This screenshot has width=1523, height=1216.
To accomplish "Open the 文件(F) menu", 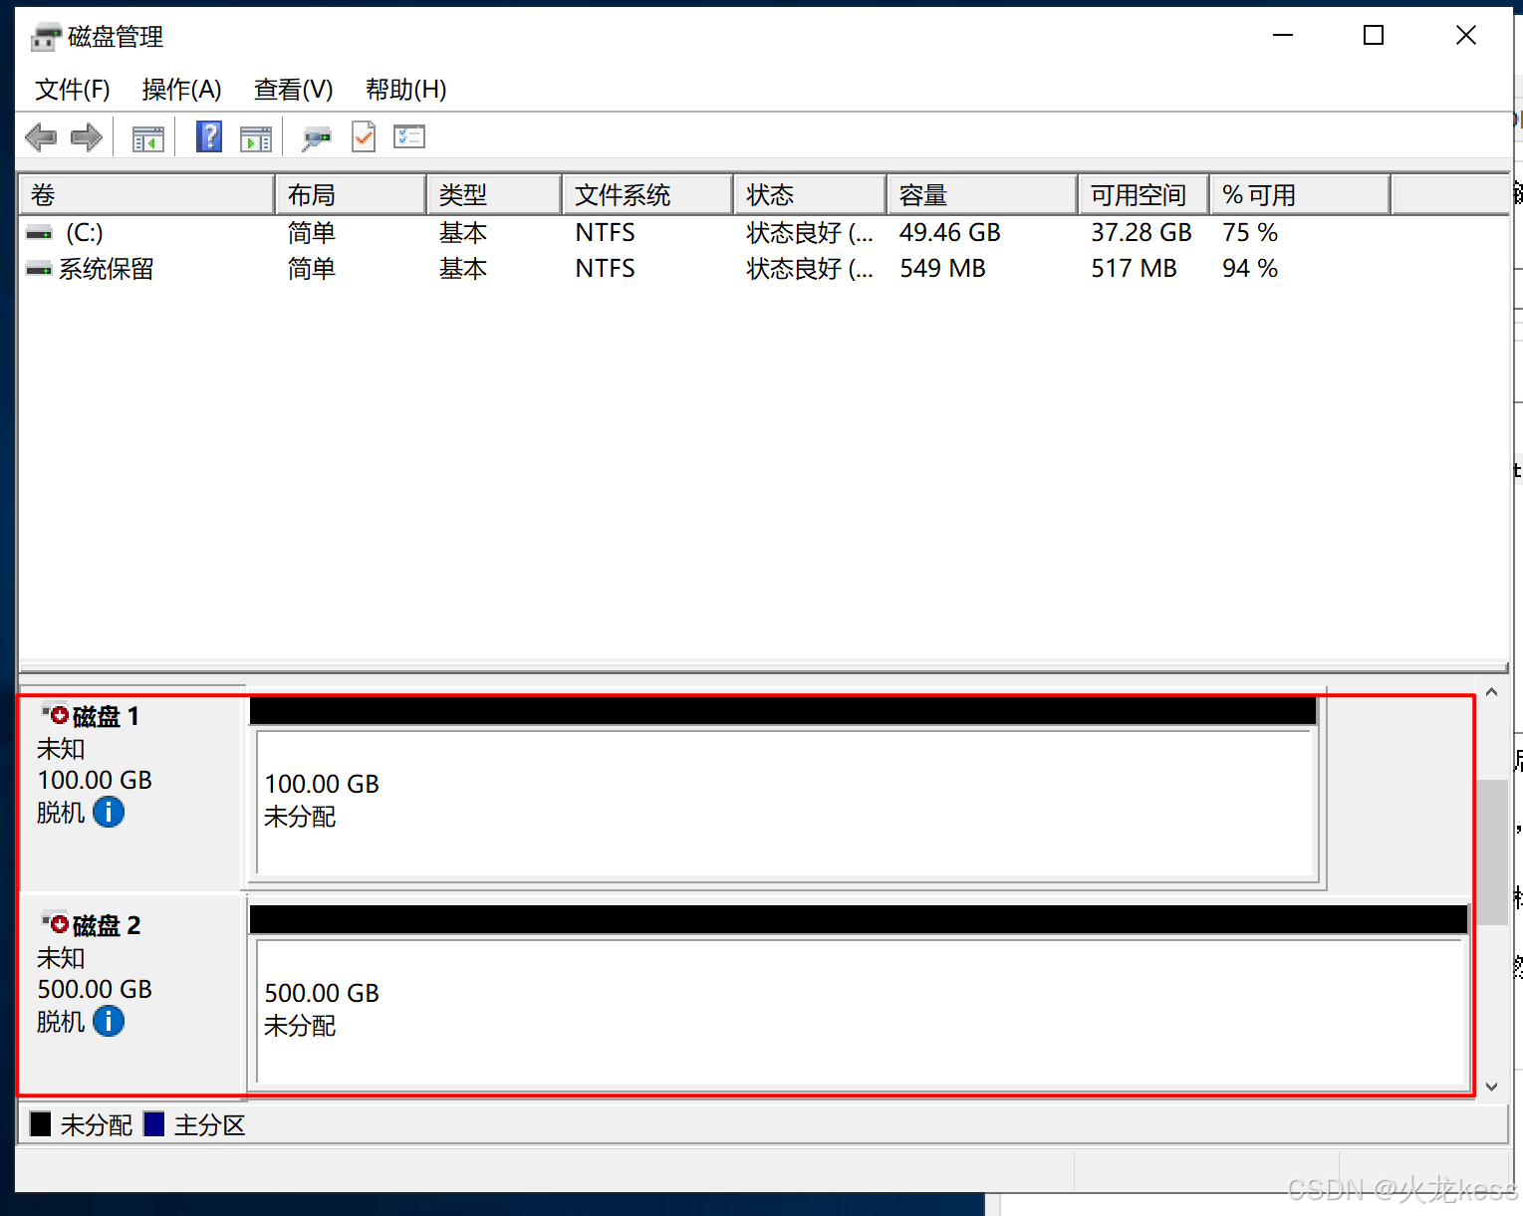I will 73,90.
